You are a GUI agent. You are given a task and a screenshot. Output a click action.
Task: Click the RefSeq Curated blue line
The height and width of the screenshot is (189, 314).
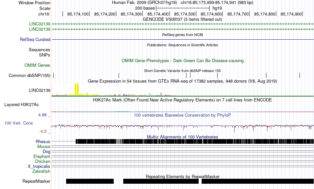[183, 39]
